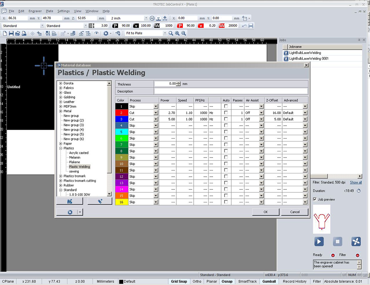This screenshot has height=285, width=370.
Task: Toggle Gumball in the status bar
Action: (269, 281)
